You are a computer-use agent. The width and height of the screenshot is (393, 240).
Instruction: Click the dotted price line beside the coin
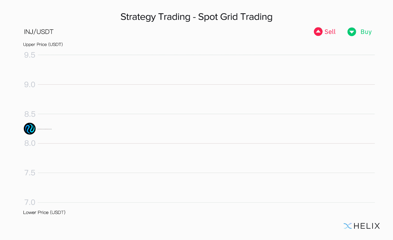coord(45,129)
